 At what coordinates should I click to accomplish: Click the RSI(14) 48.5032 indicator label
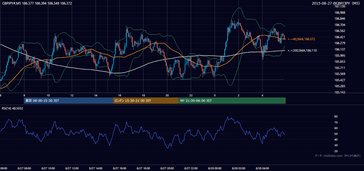click(x=13, y=108)
